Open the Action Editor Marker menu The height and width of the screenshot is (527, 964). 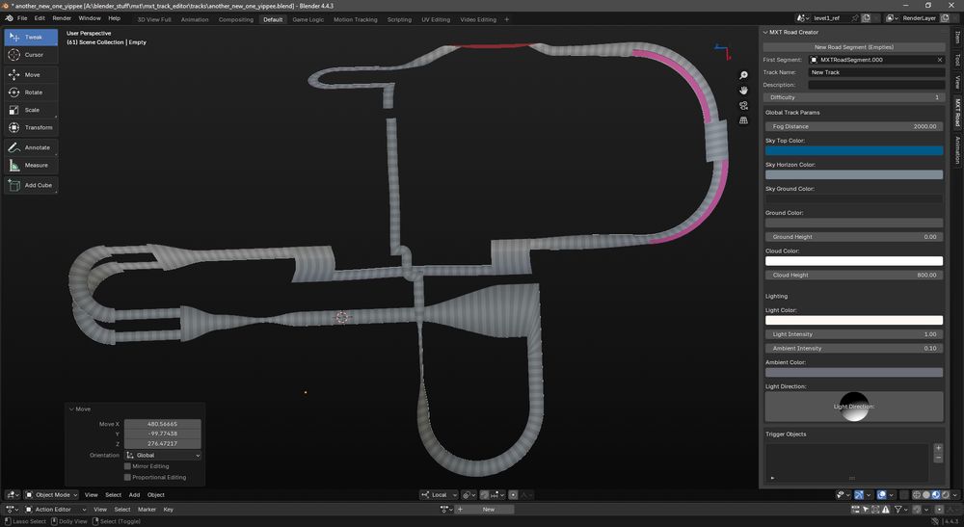coord(147,510)
